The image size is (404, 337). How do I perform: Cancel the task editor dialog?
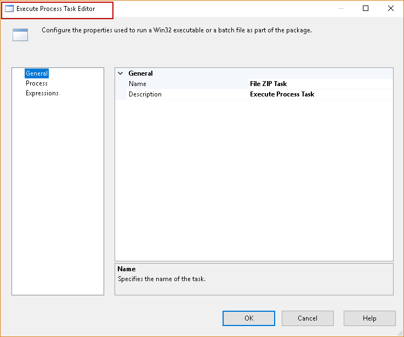tap(308, 318)
